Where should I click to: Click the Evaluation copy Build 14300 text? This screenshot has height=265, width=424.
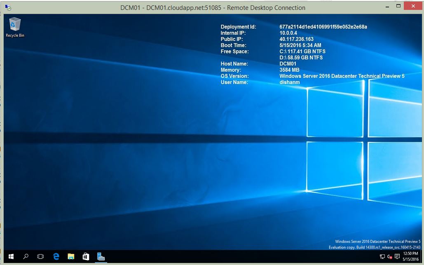click(x=375, y=247)
